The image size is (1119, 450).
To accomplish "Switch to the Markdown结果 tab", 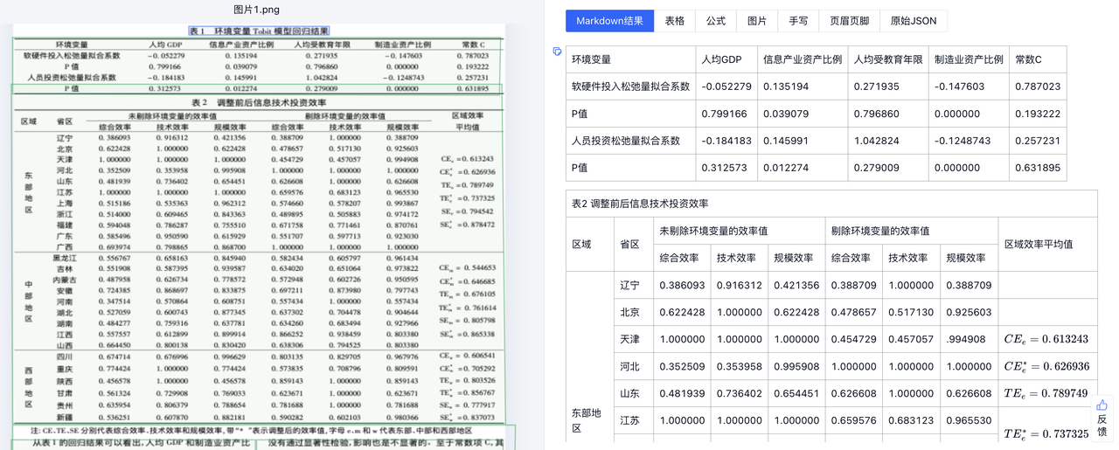I will pyautogui.click(x=609, y=21).
